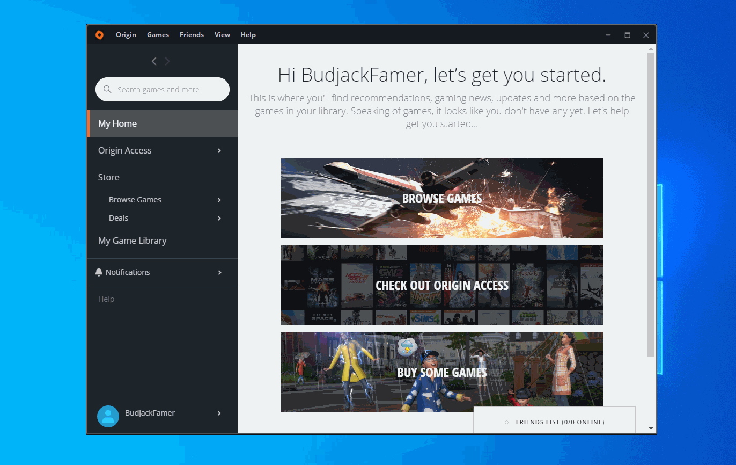Open My Game Library
Screen dimensions: 736x465
[133, 241]
